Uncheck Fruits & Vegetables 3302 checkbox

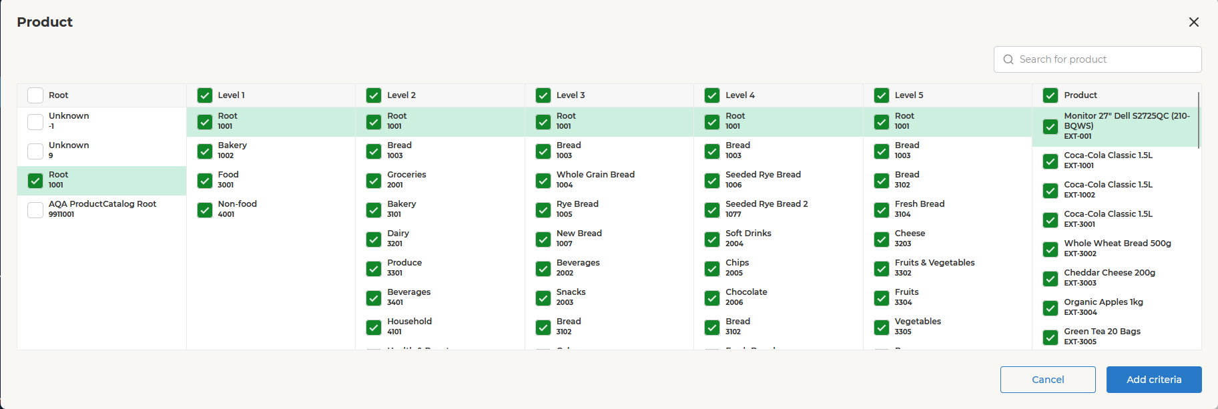(x=882, y=269)
